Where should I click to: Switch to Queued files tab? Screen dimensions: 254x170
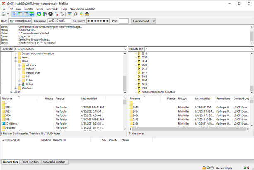click(10, 162)
